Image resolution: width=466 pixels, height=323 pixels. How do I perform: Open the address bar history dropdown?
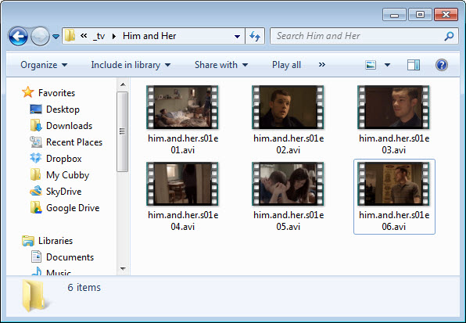[x=237, y=37]
